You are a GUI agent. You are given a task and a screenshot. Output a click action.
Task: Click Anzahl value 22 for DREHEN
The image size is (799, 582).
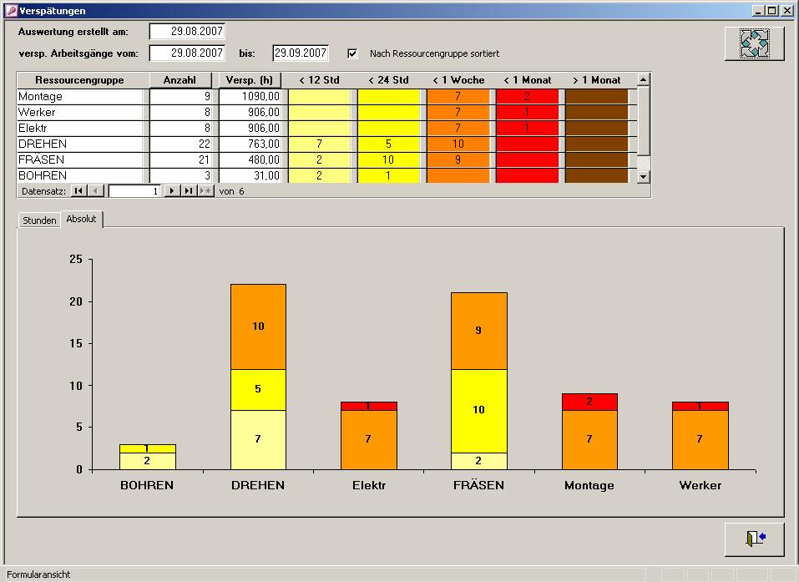pyautogui.click(x=180, y=144)
